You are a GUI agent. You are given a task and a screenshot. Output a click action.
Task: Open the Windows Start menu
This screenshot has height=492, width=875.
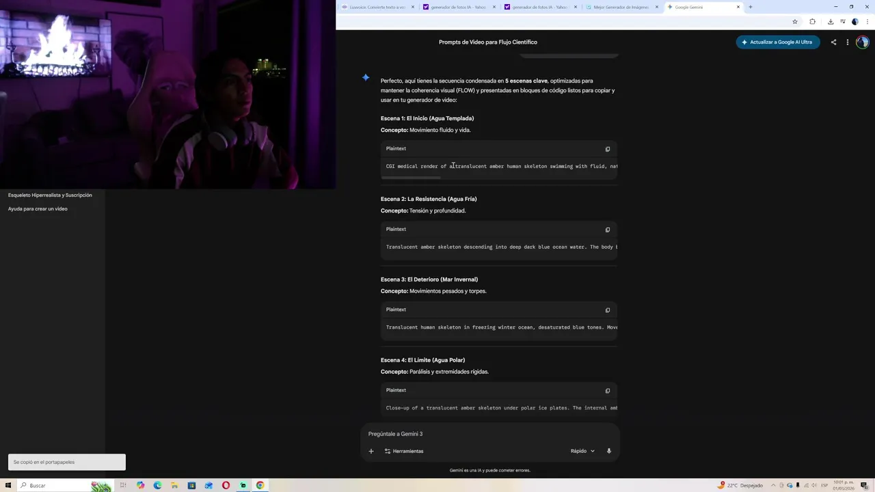[8, 485]
